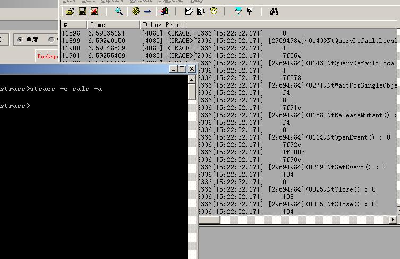The image size is (400, 259).
Task: Click the # column header
Action: [x=74, y=25]
